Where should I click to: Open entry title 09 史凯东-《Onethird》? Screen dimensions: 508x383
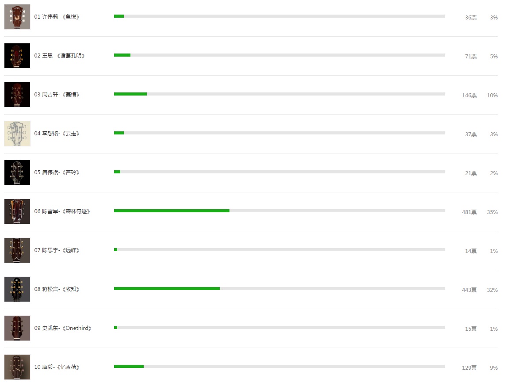coord(62,328)
